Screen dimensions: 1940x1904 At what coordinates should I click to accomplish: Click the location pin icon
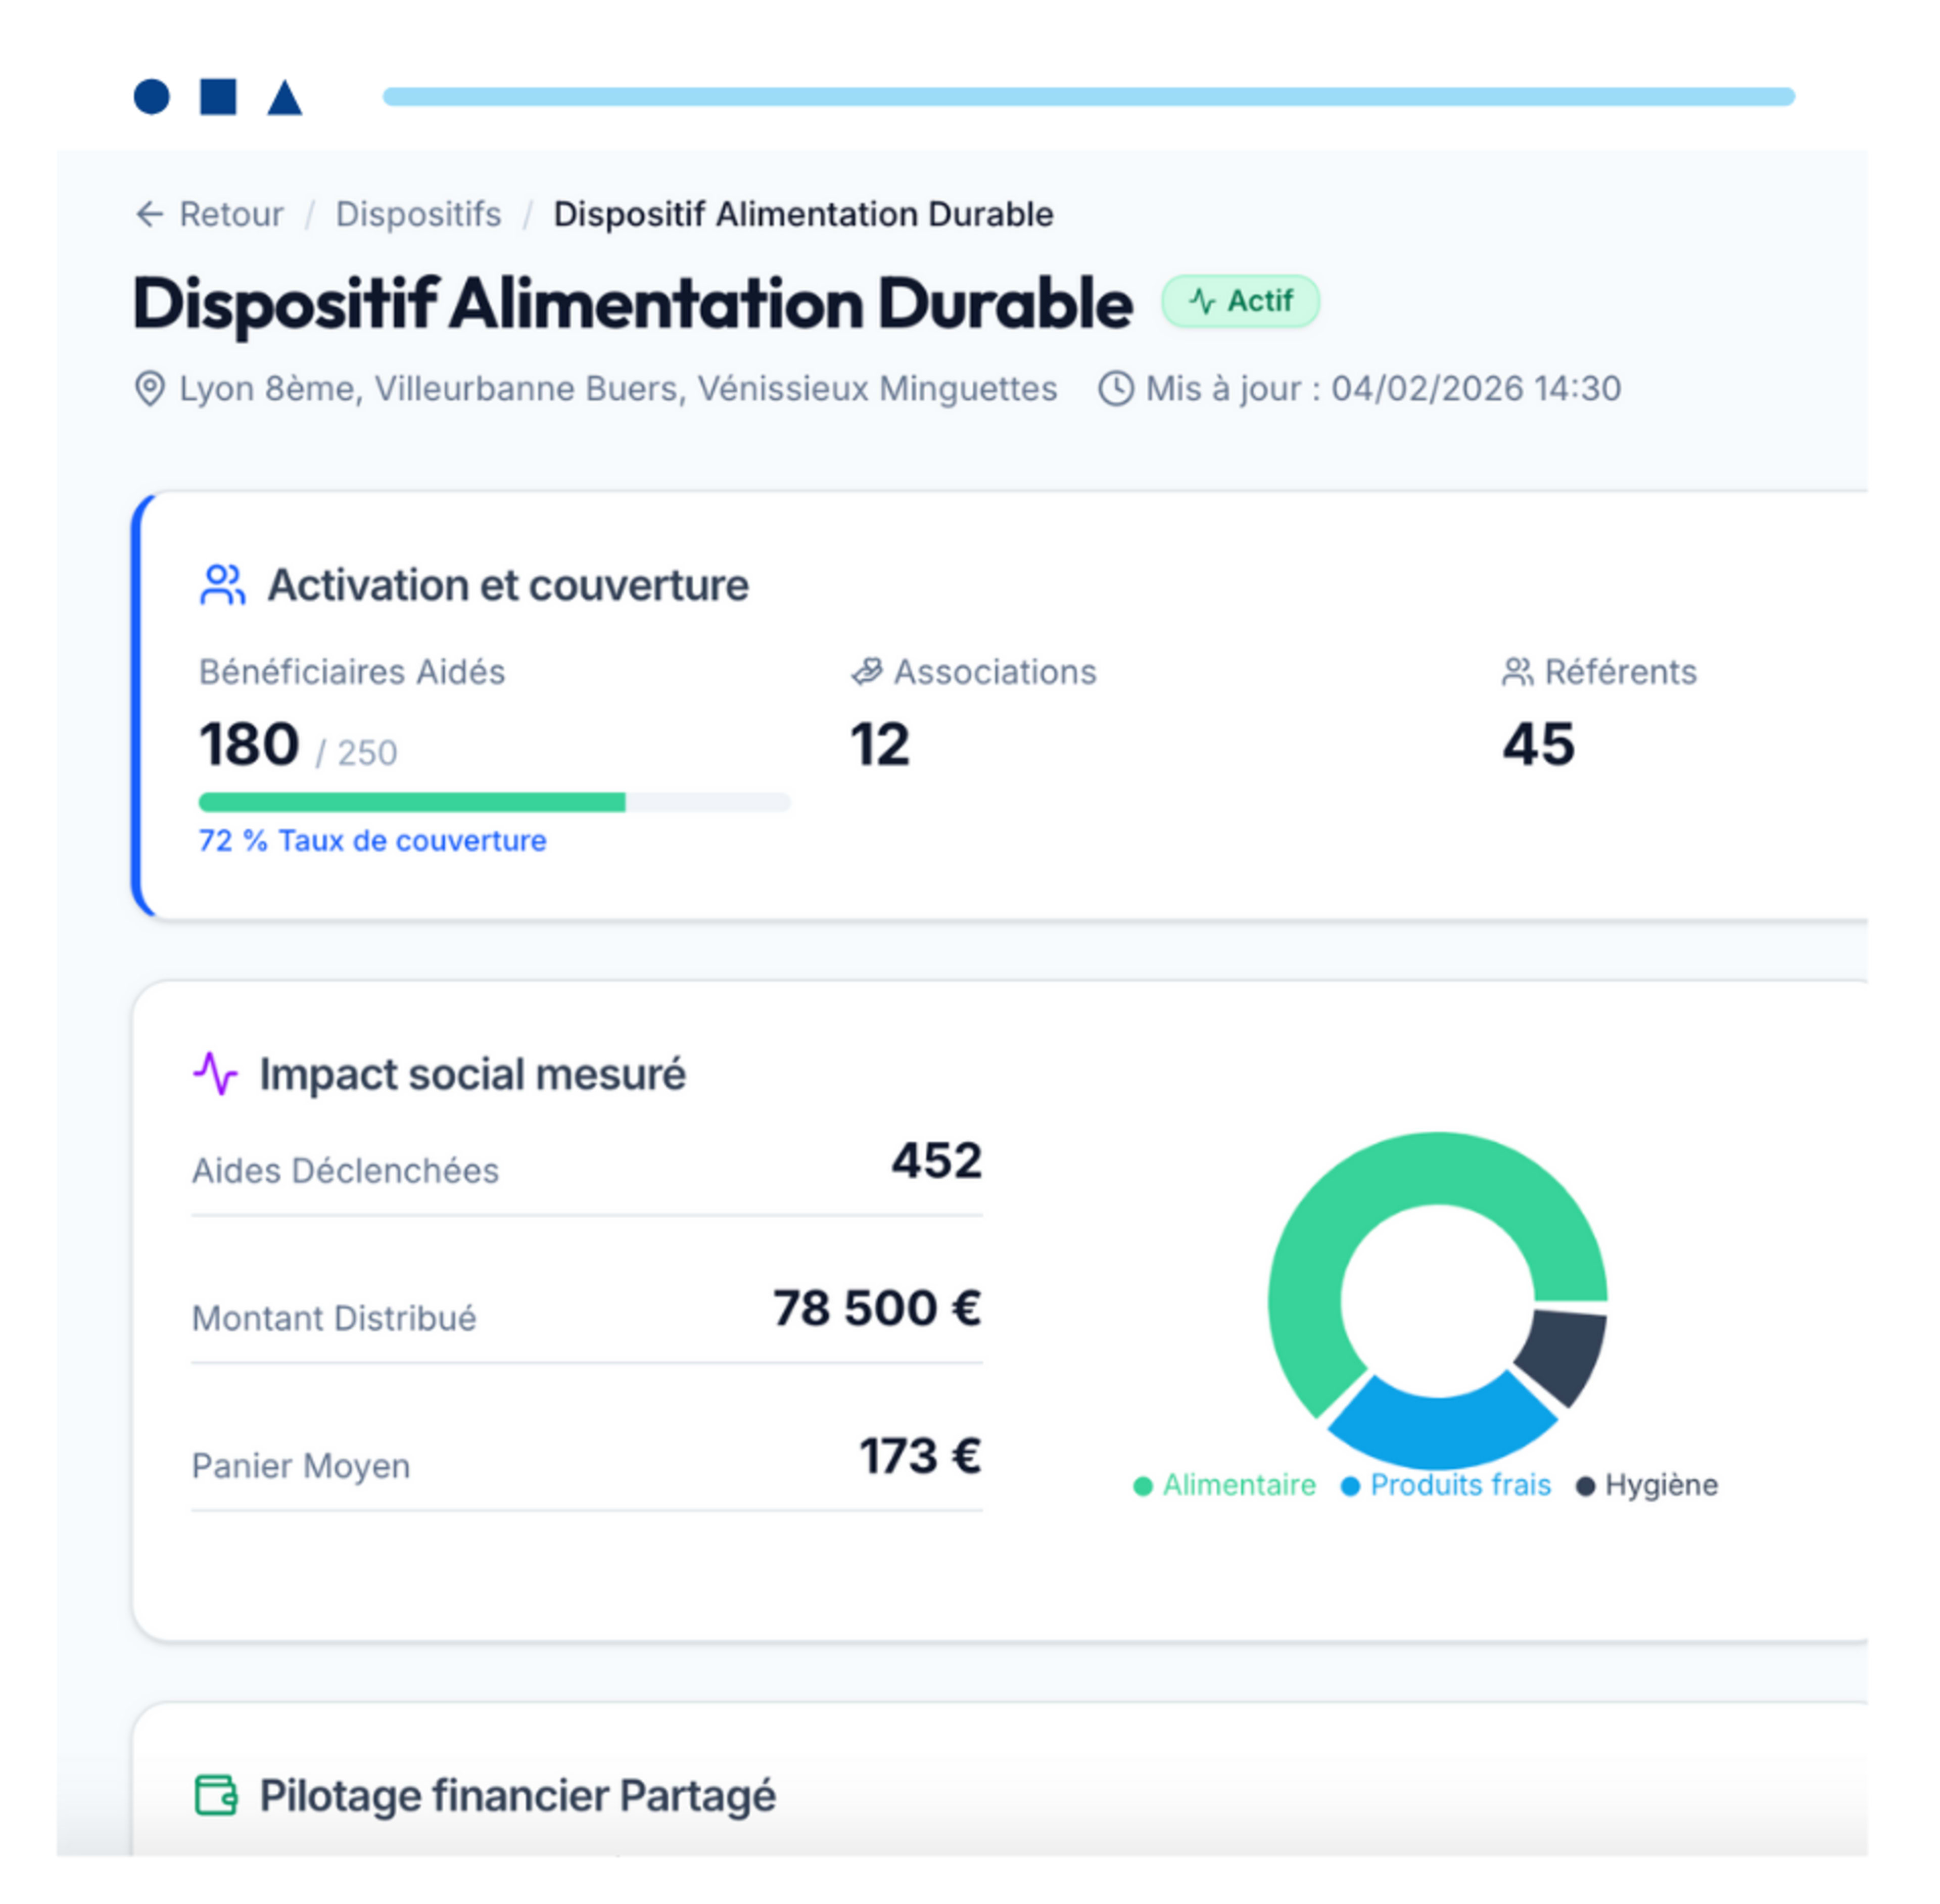coord(149,389)
